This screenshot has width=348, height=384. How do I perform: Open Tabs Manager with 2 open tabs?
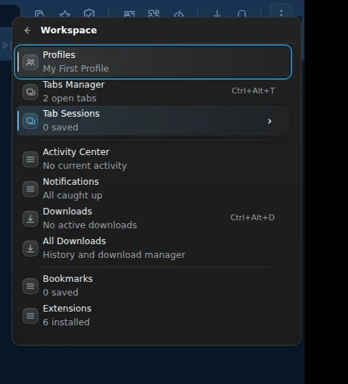(153, 91)
